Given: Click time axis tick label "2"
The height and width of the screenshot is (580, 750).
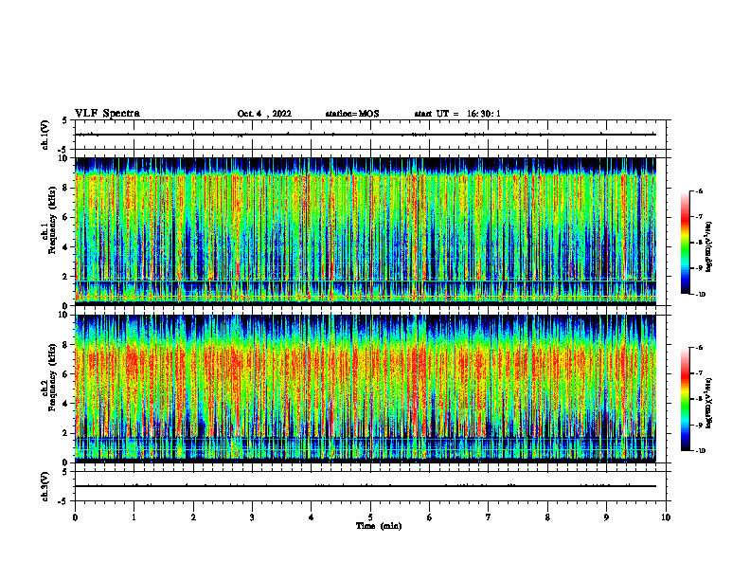Looking at the screenshot, I should click(x=193, y=517).
